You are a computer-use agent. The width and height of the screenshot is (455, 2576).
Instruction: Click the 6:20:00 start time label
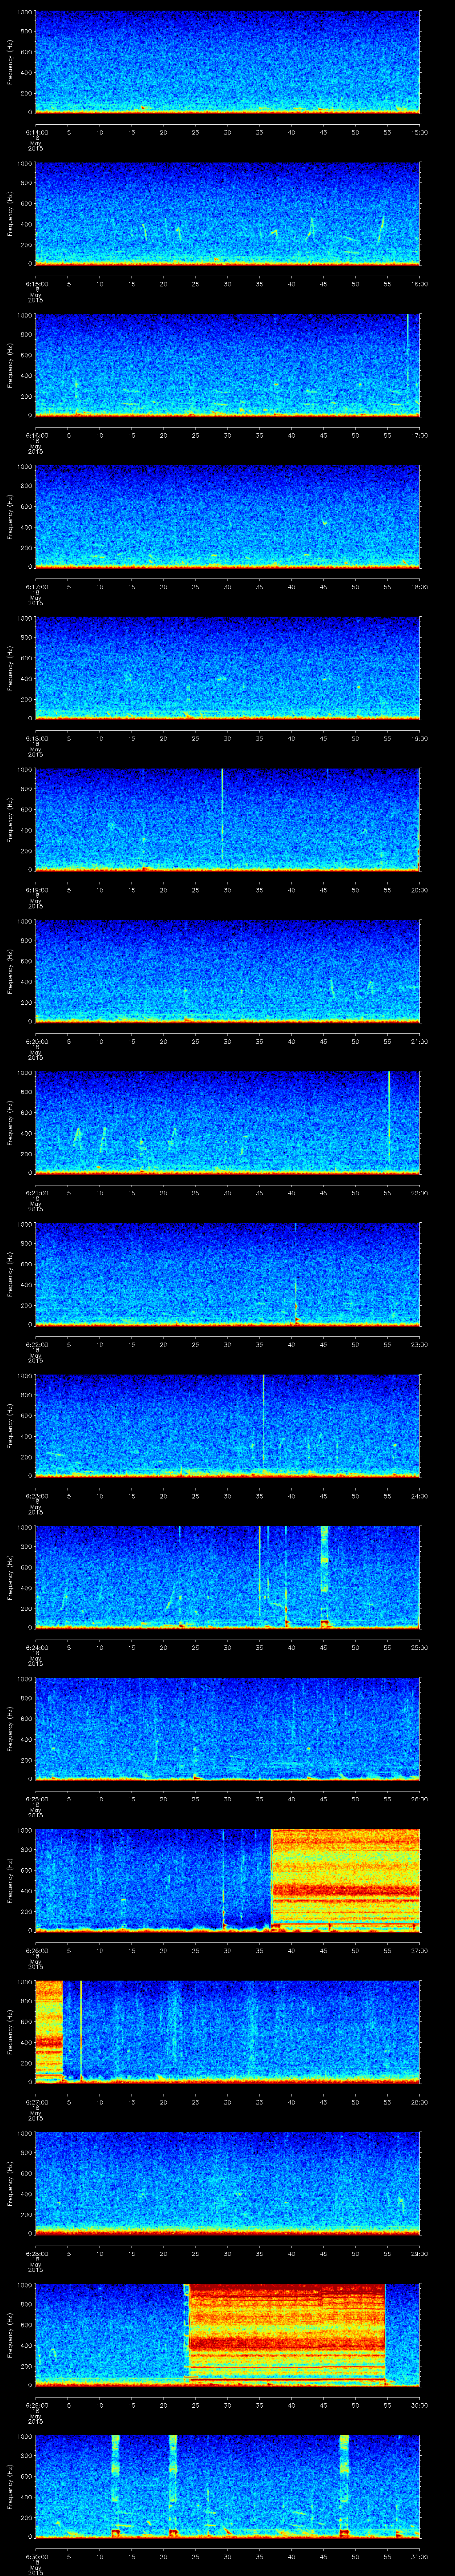coord(36,1041)
